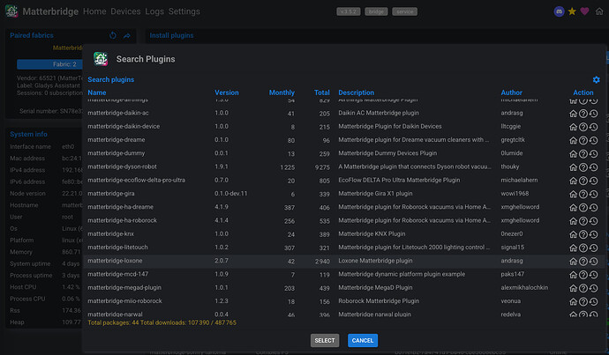Open homepage icon for matterbridge-daikin-ac row
The image size is (609, 355).
pos(573,114)
